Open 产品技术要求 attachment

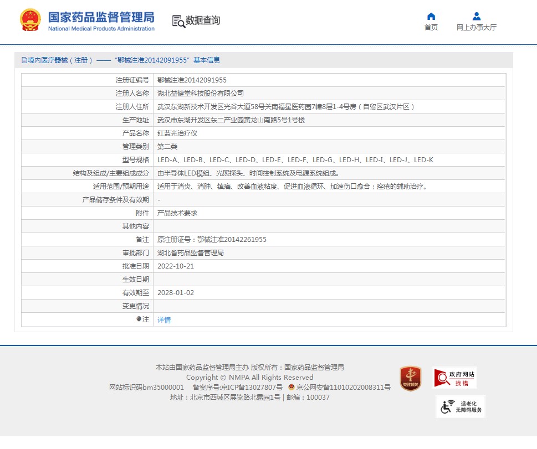coord(177,213)
